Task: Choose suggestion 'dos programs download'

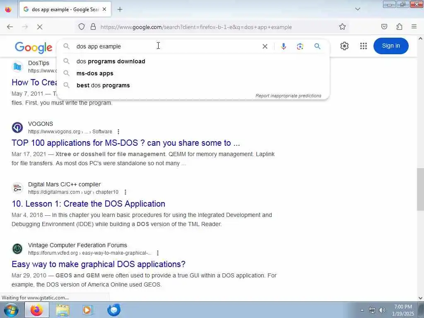Action: click(x=193, y=61)
